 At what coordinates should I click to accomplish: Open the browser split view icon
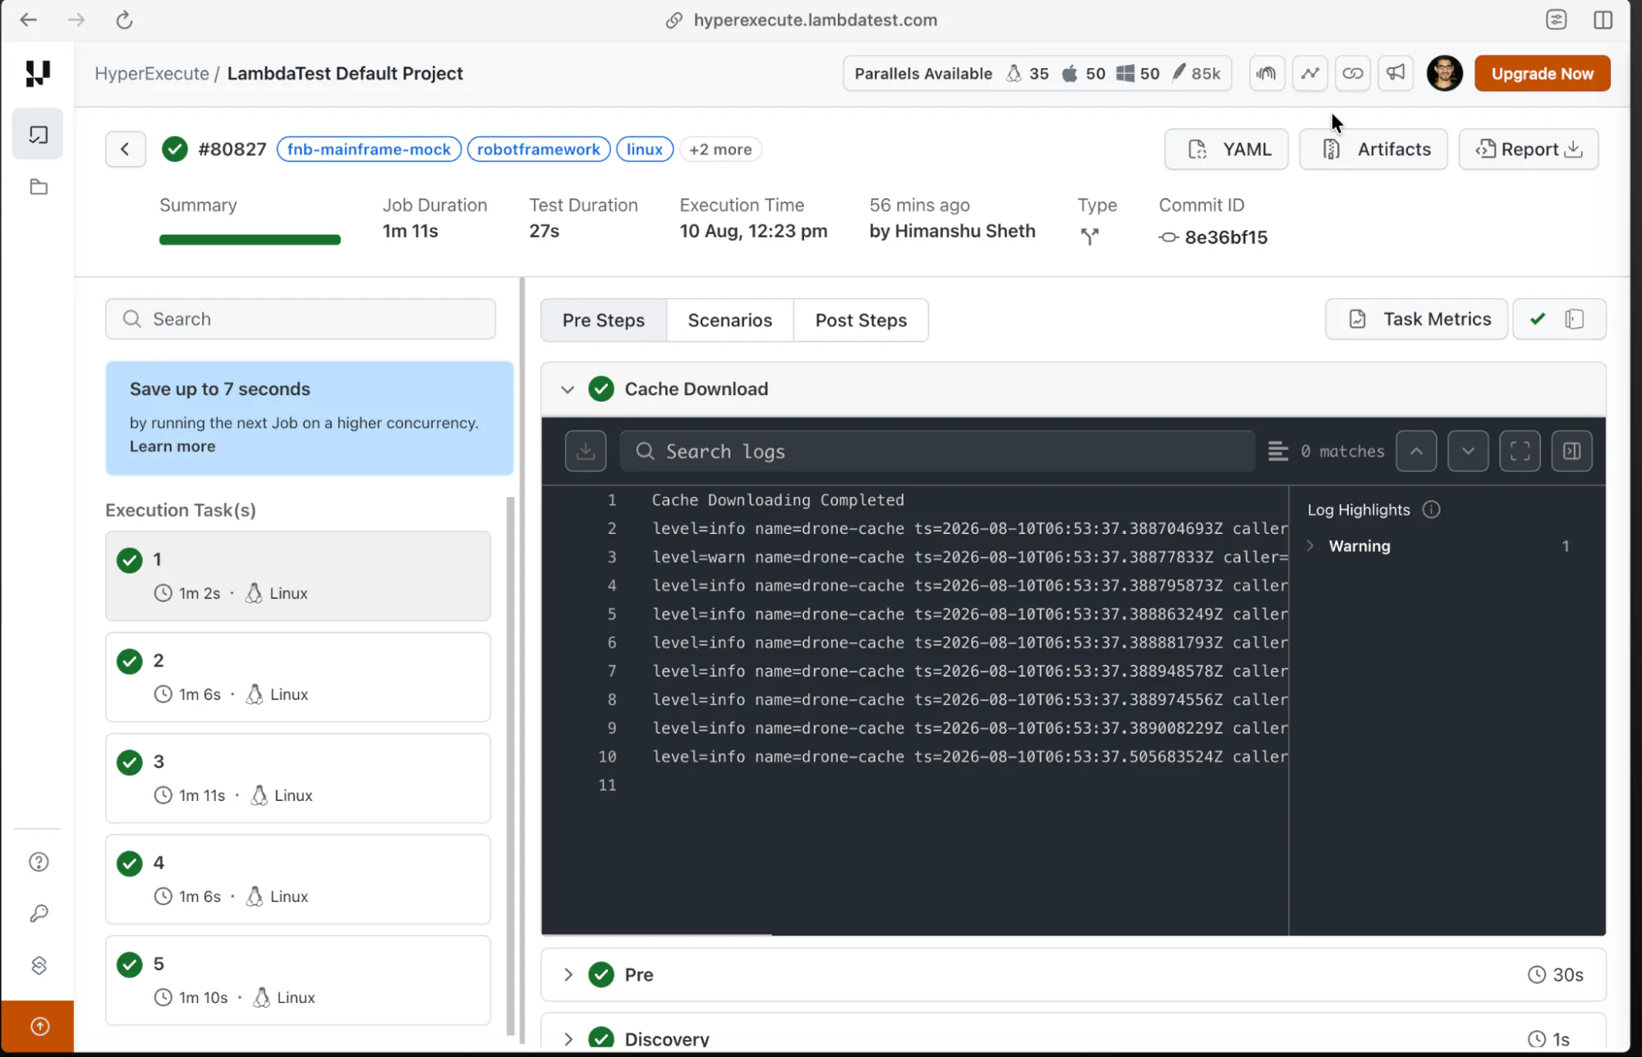(x=1603, y=20)
